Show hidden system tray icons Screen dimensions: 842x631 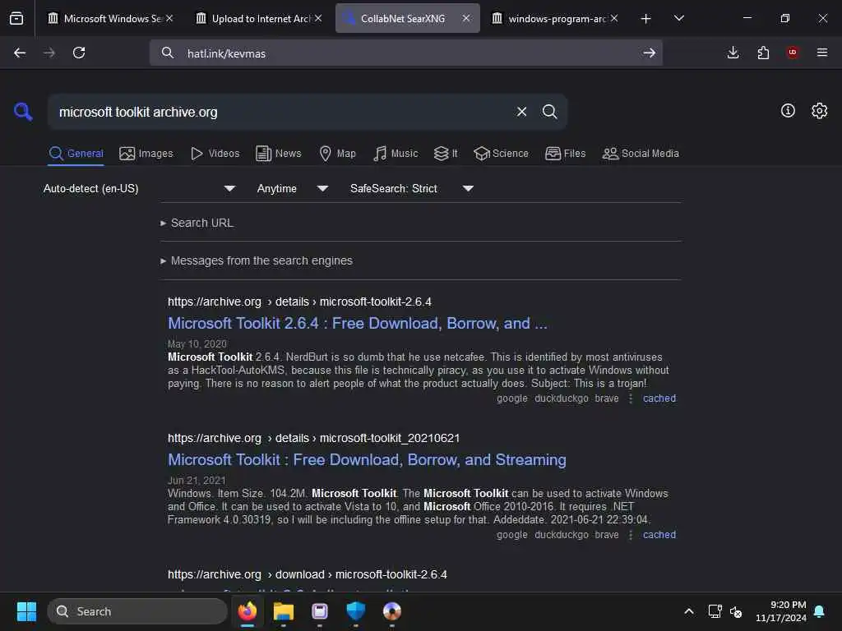pos(689,611)
